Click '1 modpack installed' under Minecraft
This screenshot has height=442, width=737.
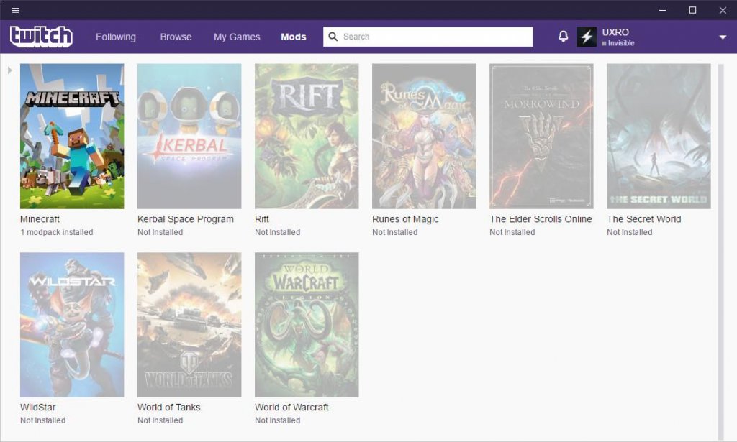(x=56, y=232)
